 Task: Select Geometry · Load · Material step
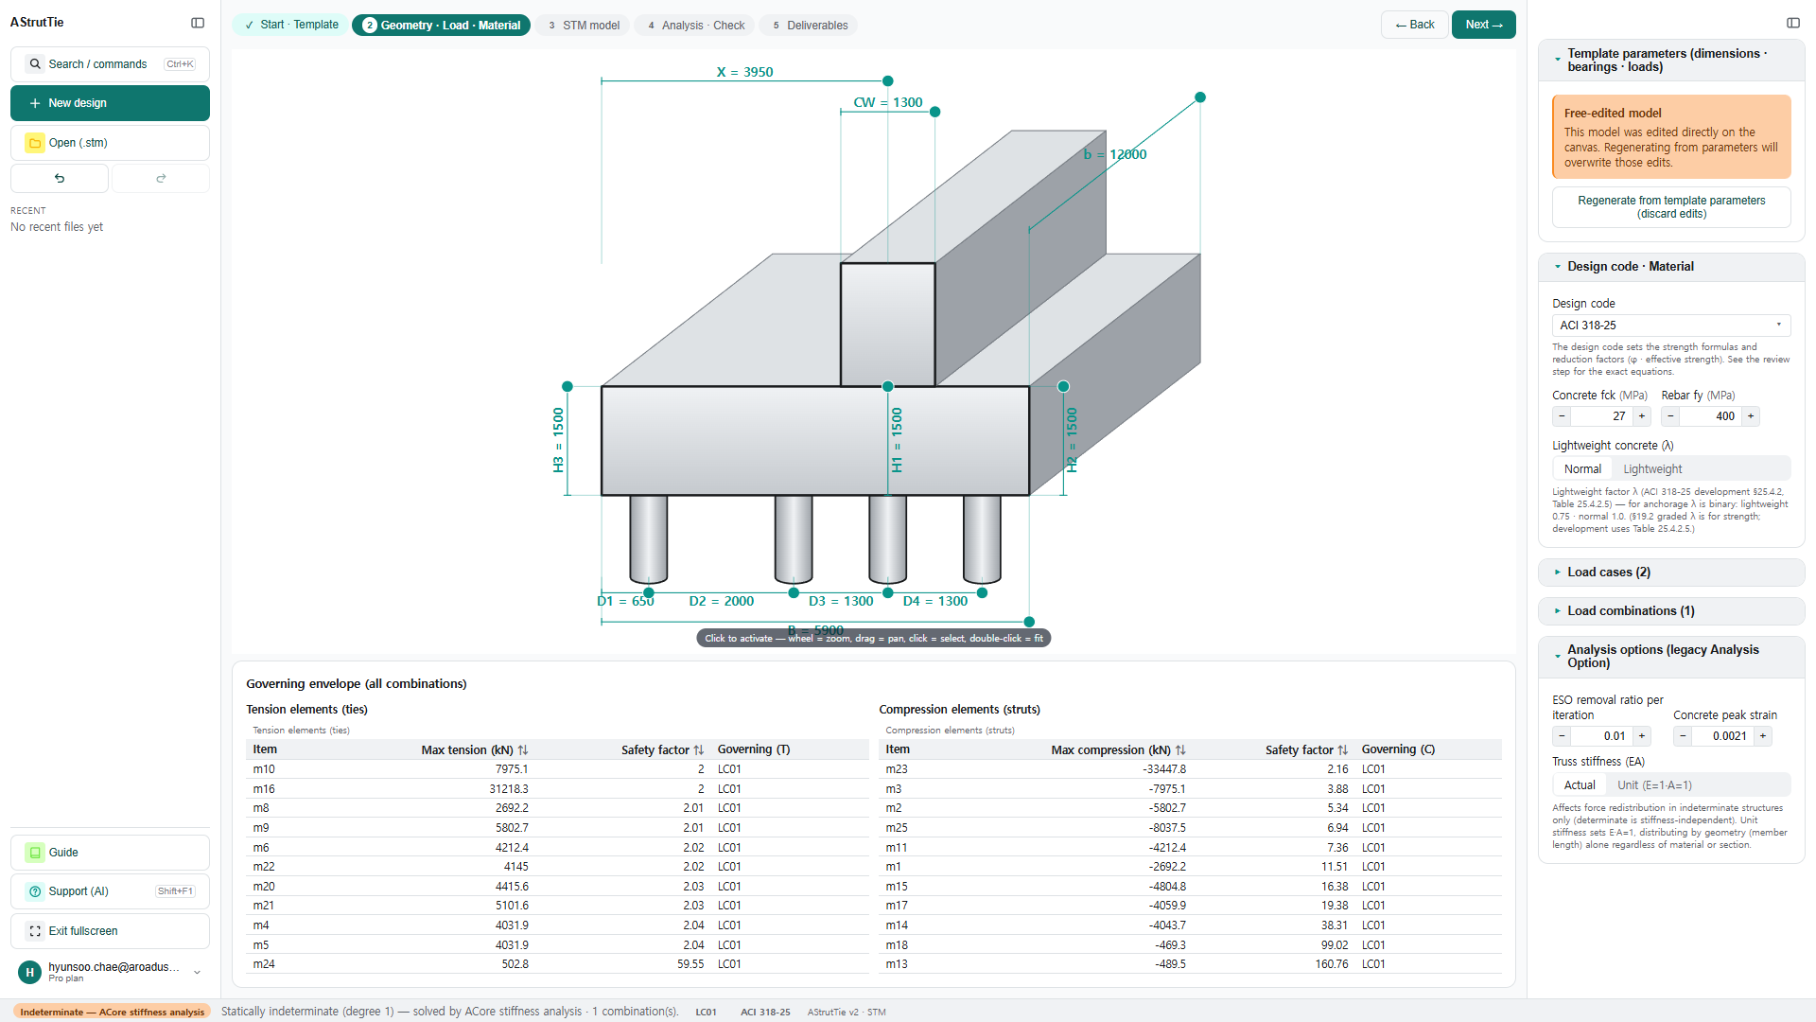(x=441, y=26)
